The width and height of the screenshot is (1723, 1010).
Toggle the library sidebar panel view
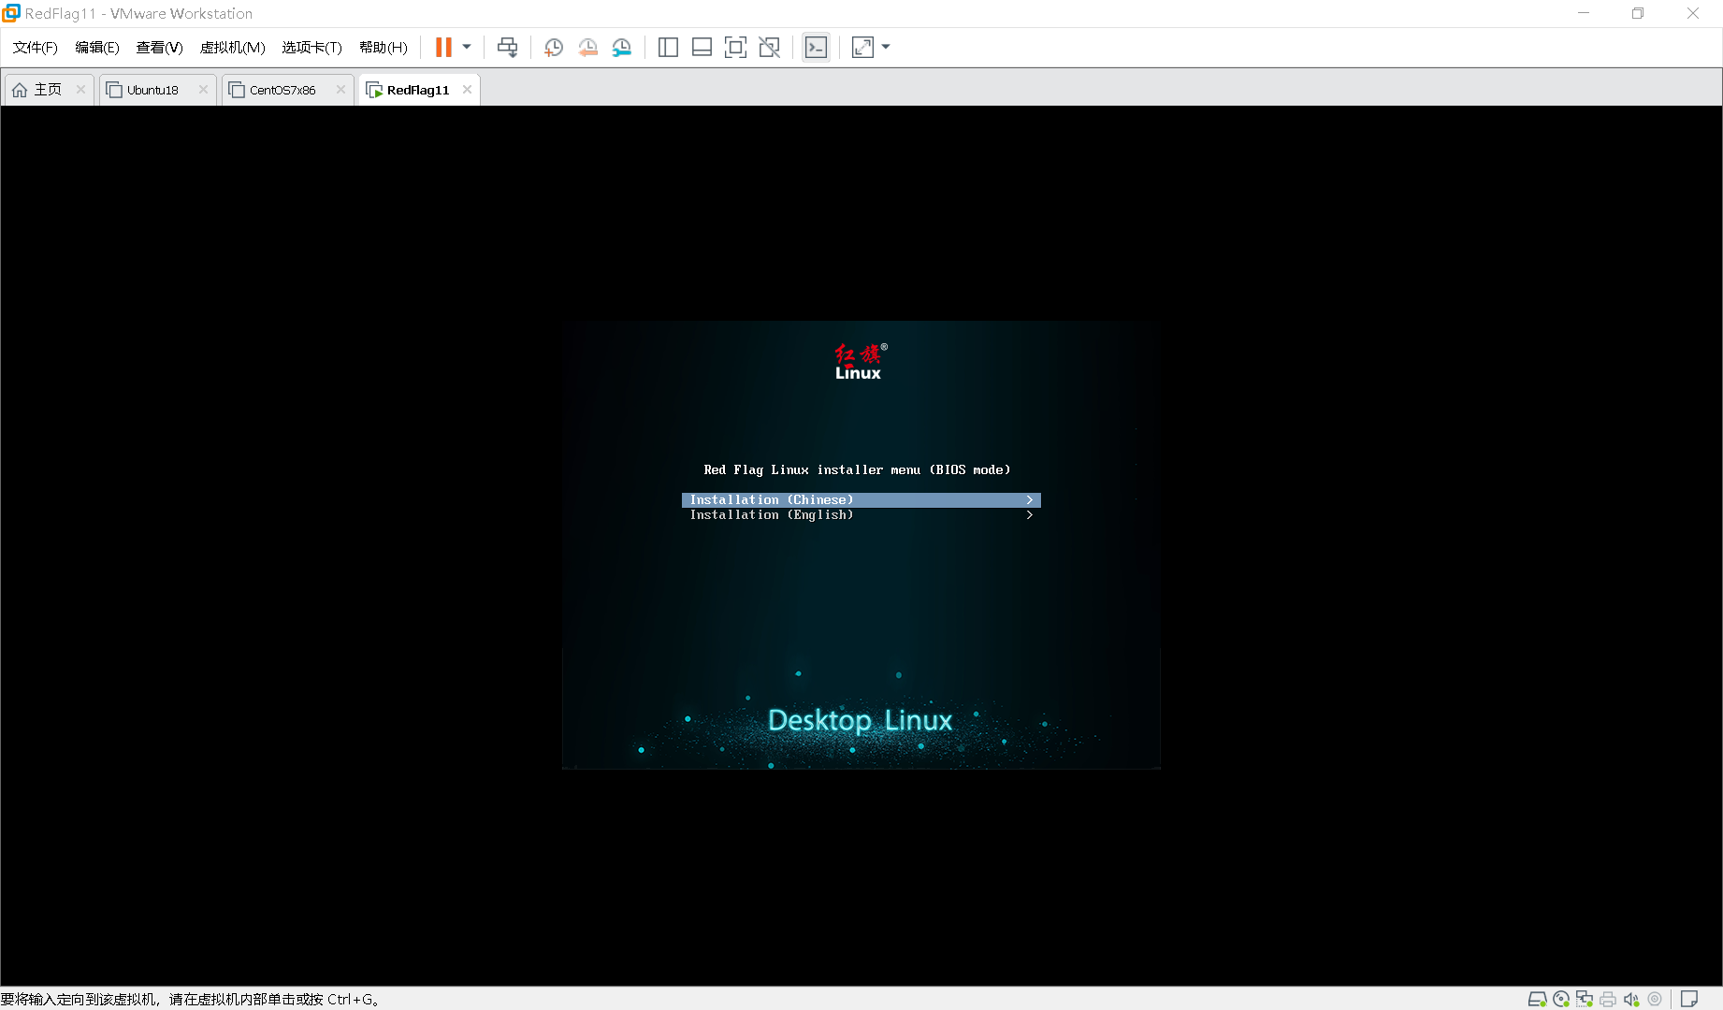[x=668, y=48]
